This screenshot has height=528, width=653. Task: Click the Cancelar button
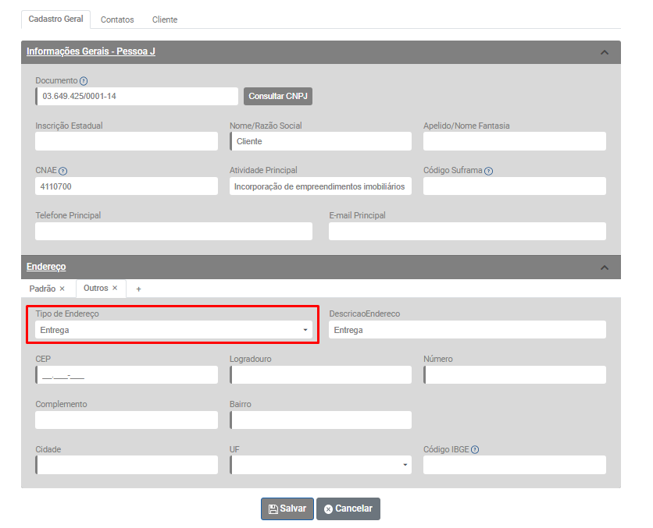[x=348, y=509]
